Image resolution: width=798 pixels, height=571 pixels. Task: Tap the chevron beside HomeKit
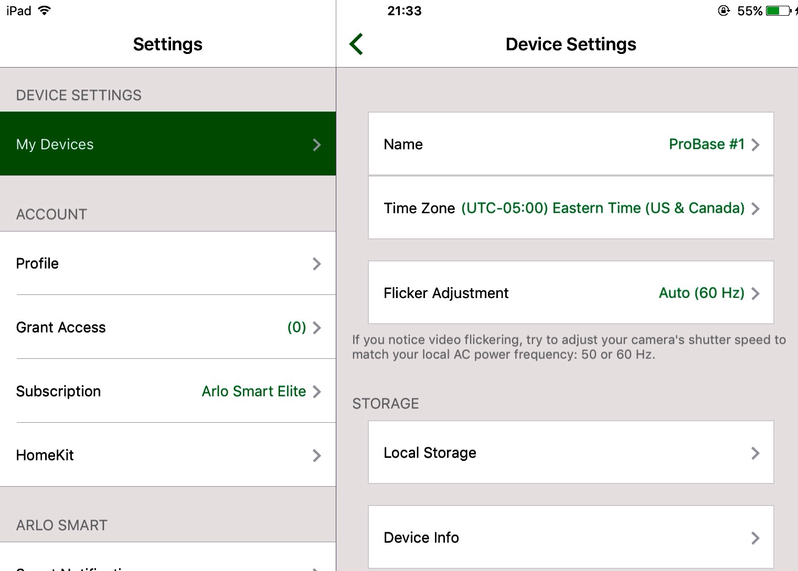[x=317, y=455]
